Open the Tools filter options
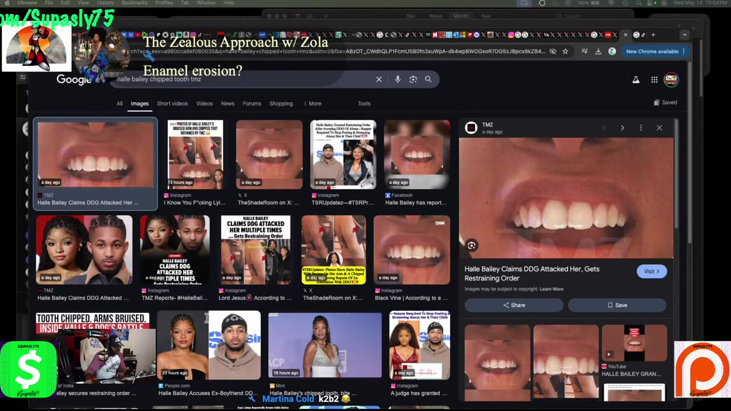 tap(364, 103)
